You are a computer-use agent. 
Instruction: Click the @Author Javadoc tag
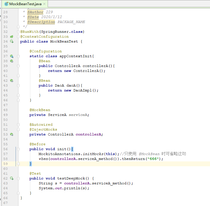pos(35,12)
